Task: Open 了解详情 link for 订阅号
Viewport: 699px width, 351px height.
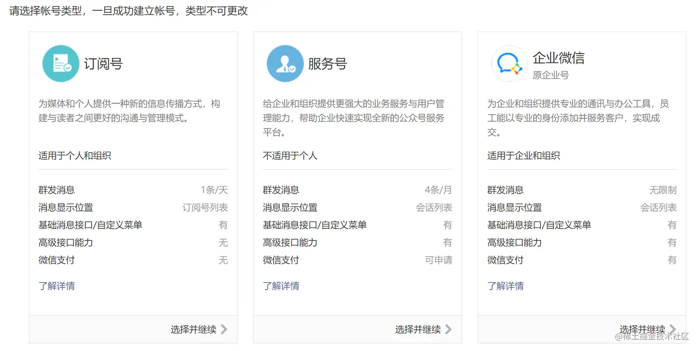Action: (x=57, y=286)
